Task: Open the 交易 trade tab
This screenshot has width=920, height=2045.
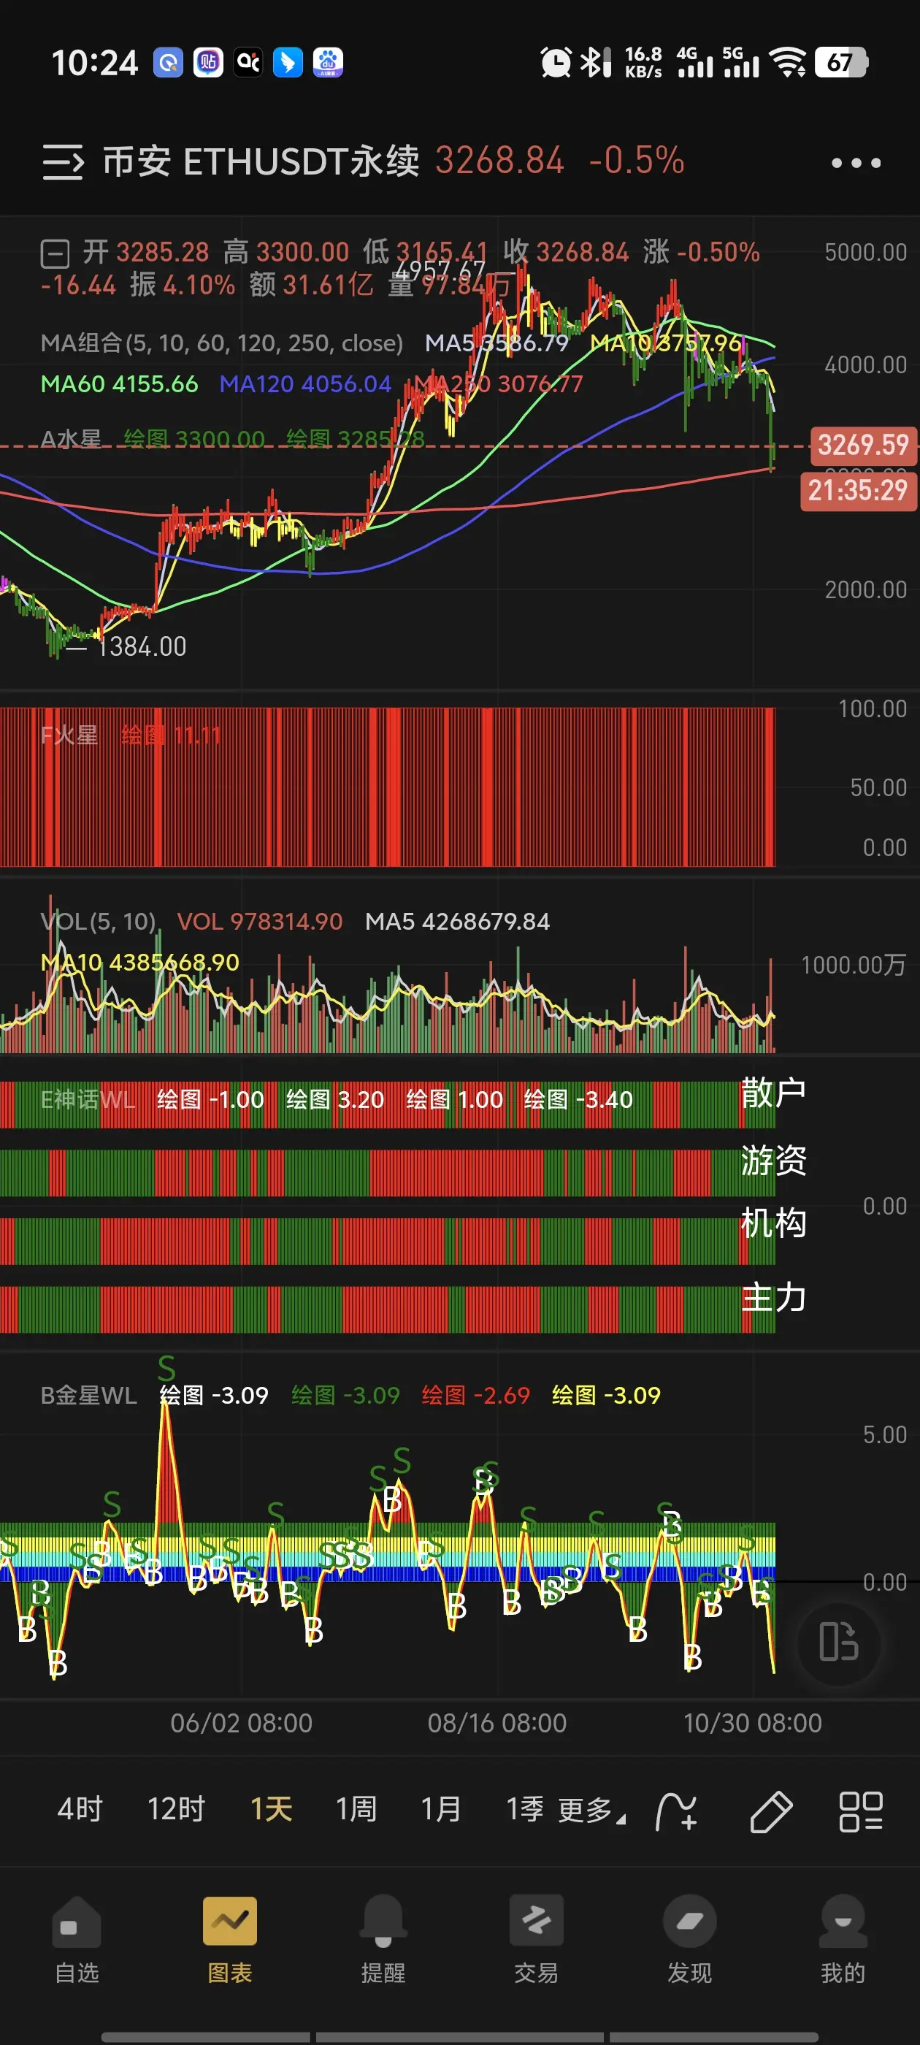Action: click(x=537, y=1939)
